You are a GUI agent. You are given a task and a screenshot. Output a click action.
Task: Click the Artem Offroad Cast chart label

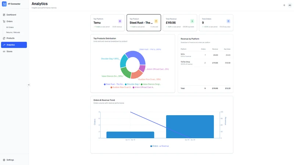coord(158,69)
